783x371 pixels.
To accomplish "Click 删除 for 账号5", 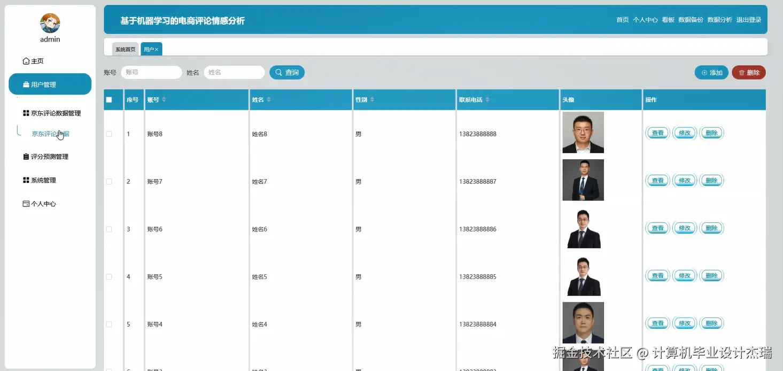I will pyautogui.click(x=711, y=276).
